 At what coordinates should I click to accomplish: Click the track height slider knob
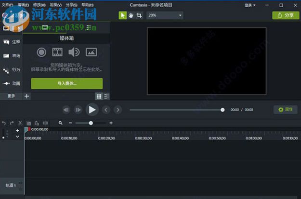(x=3, y=137)
